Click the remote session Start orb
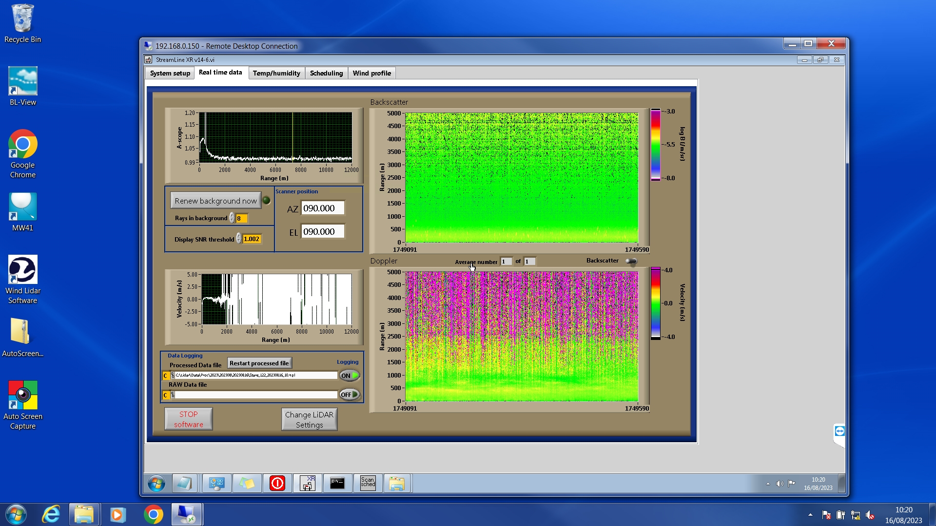The width and height of the screenshot is (936, 526). click(156, 484)
